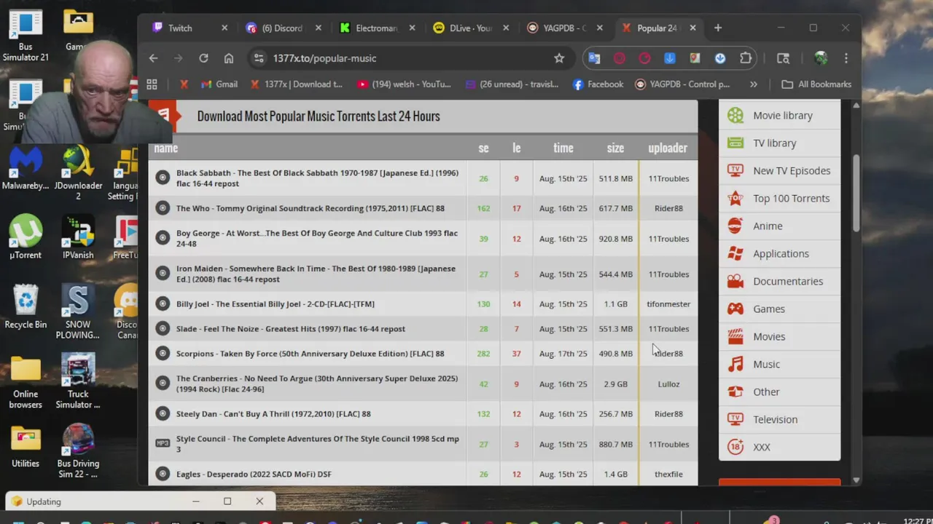Open the 1377x Download bookmark
This screenshot has height=524, width=933.
click(296, 84)
